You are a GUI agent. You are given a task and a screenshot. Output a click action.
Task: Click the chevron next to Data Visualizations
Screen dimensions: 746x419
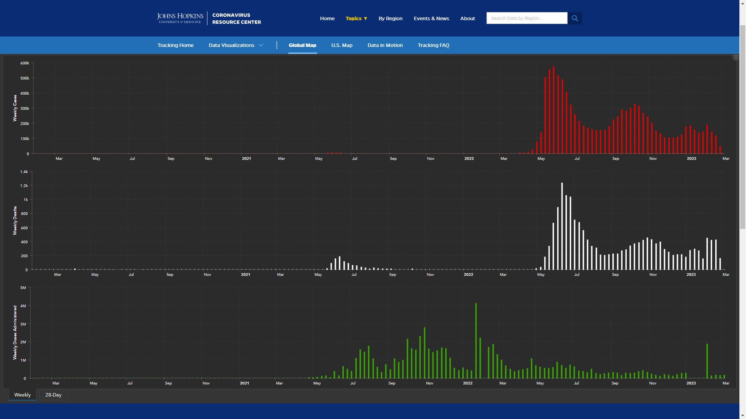coord(261,45)
